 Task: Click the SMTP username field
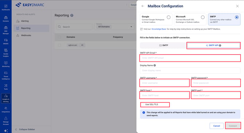pos(165,83)
